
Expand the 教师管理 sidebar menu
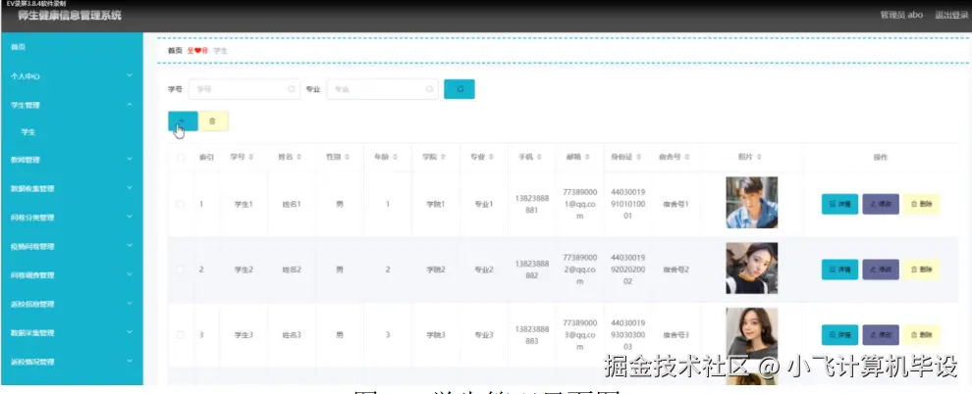pyautogui.click(x=72, y=160)
